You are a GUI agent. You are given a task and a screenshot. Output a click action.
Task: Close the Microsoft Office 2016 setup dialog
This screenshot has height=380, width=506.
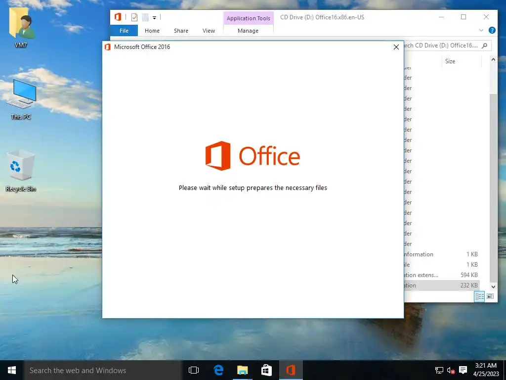[396, 47]
